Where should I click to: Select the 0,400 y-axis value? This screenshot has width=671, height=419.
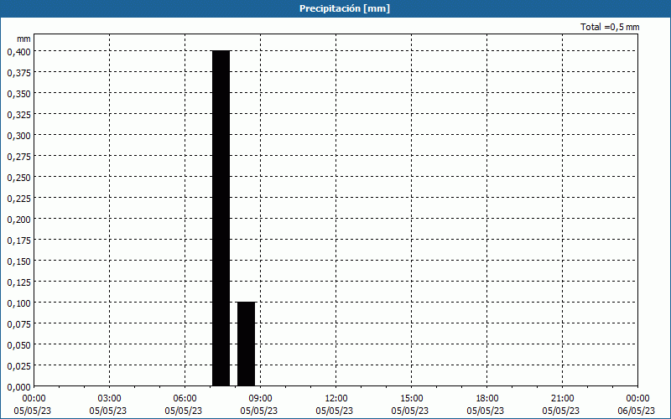(x=18, y=52)
